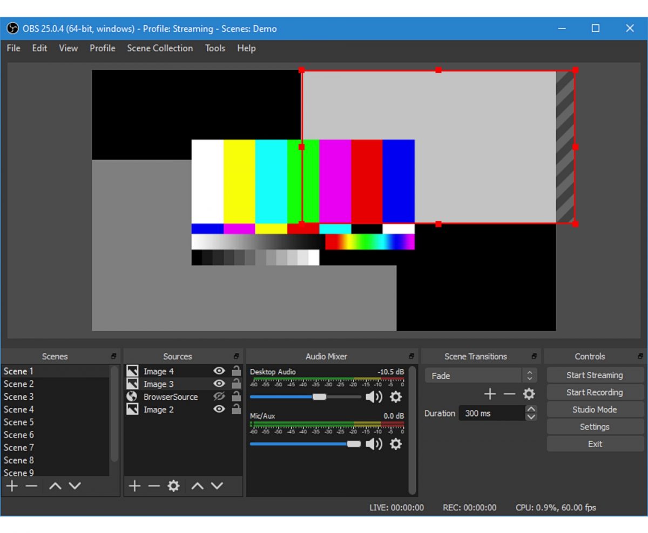This screenshot has height=533, width=648.
Task: Open Mic/Aux audio settings gear
Action: click(396, 444)
